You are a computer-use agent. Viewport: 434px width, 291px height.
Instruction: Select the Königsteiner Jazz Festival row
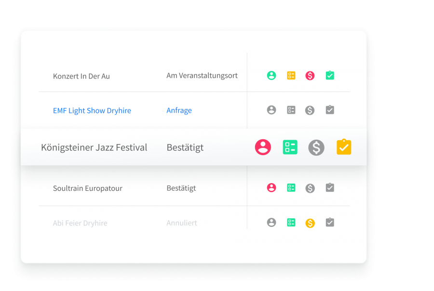coord(145,147)
